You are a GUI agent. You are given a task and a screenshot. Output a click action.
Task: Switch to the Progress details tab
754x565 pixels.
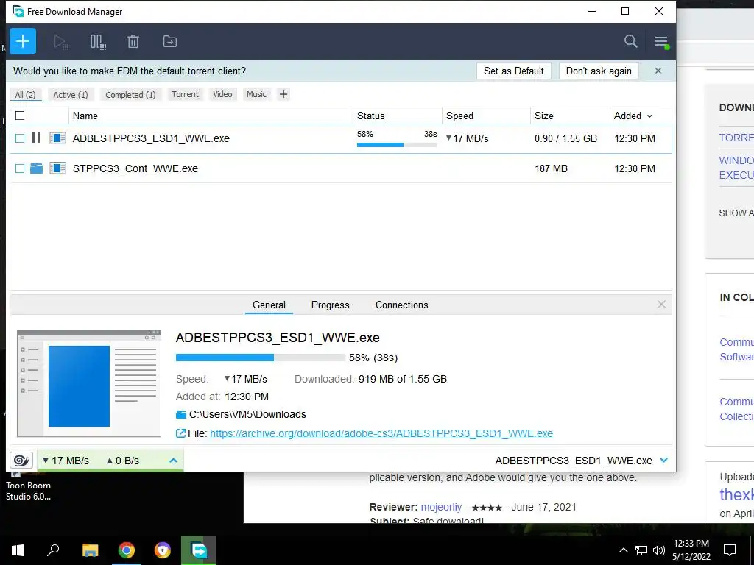[331, 305]
